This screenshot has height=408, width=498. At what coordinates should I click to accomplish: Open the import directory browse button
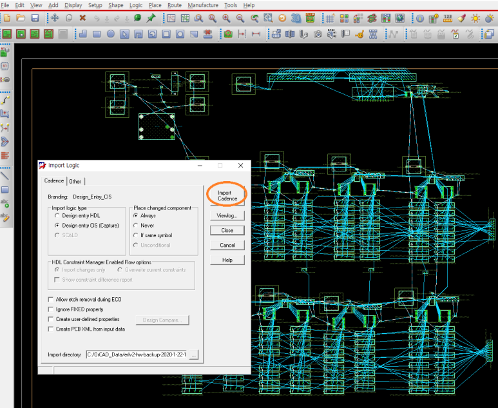[194, 355]
